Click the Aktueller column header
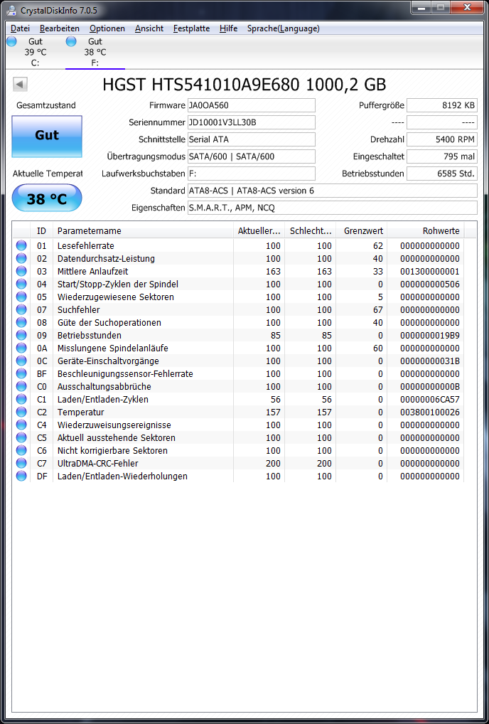489x724 pixels. point(259,231)
